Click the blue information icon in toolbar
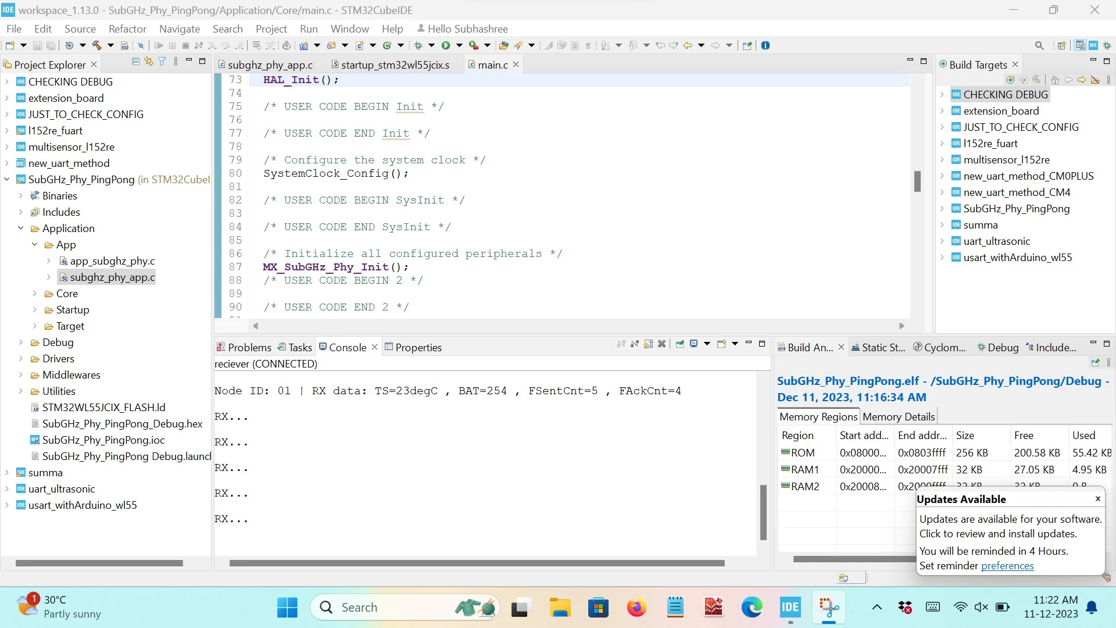 [x=766, y=45]
